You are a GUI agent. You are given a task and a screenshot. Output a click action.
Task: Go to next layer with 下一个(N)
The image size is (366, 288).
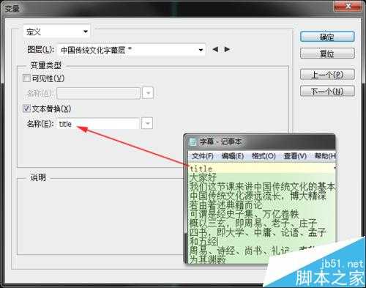pyautogui.click(x=327, y=91)
